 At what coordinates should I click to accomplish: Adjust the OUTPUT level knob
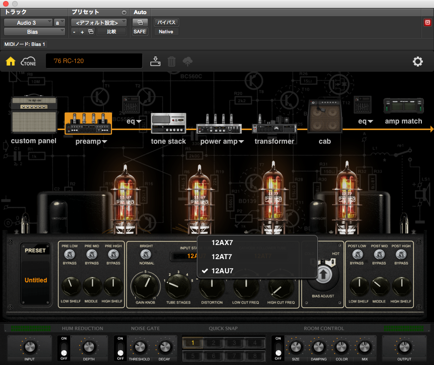tap(404, 347)
